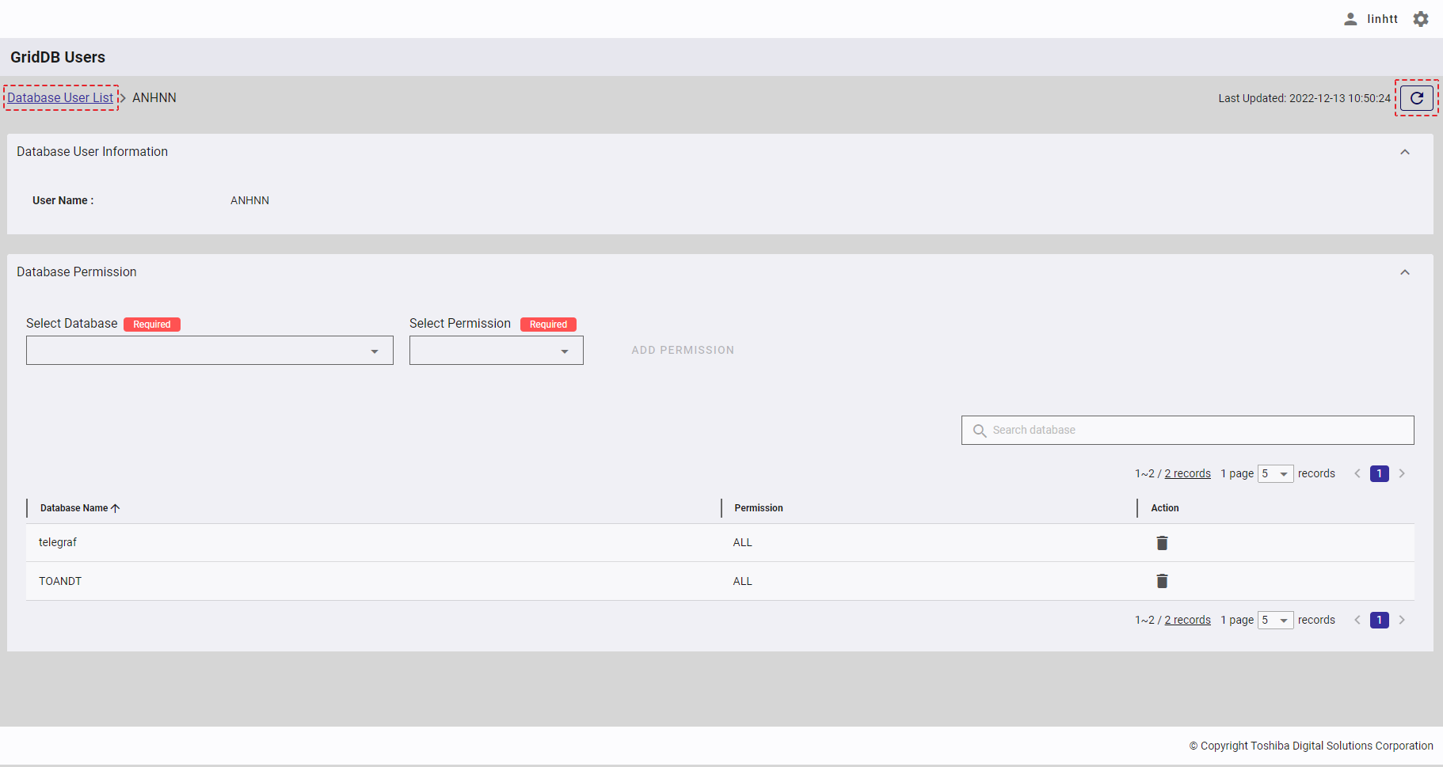The height and width of the screenshot is (767, 1443).
Task: Click the linhtt user account icon
Action: tap(1350, 19)
